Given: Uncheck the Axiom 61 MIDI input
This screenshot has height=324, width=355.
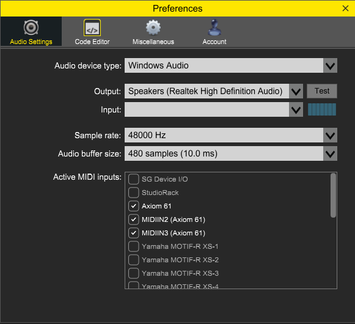Looking at the screenshot, I should tap(134, 206).
